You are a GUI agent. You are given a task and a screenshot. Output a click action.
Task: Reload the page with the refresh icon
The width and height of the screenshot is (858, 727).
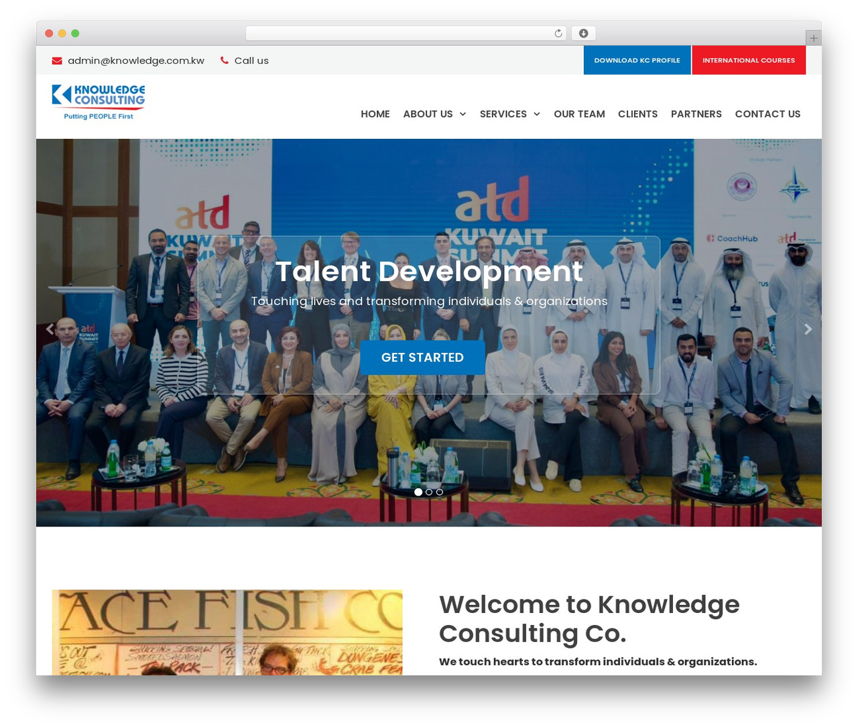[558, 34]
